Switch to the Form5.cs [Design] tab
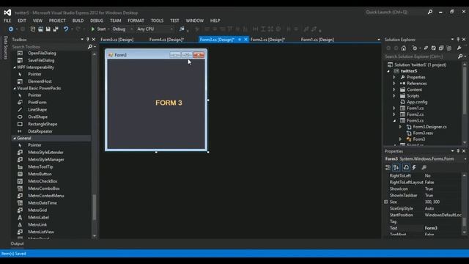469x264 pixels. 117,40
